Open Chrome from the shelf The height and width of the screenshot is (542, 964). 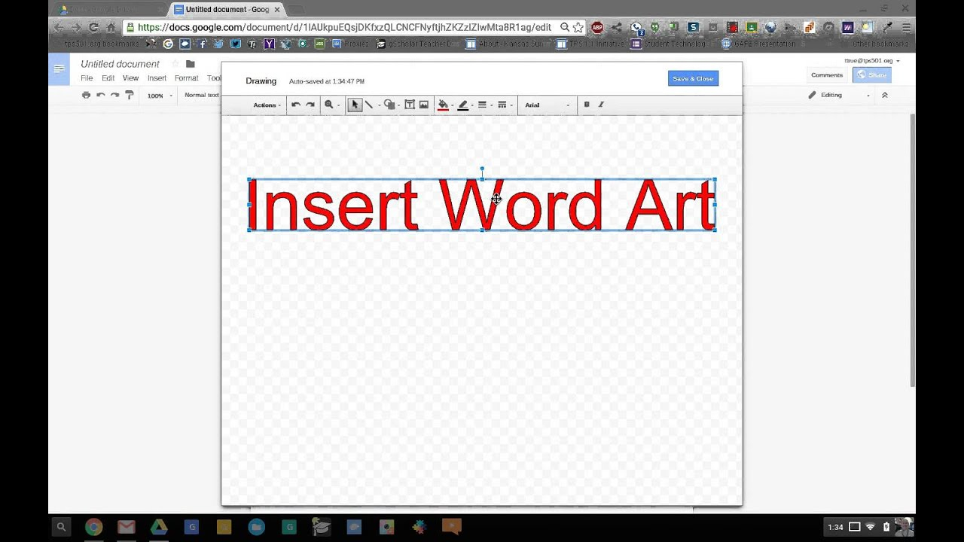click(93, 527)
